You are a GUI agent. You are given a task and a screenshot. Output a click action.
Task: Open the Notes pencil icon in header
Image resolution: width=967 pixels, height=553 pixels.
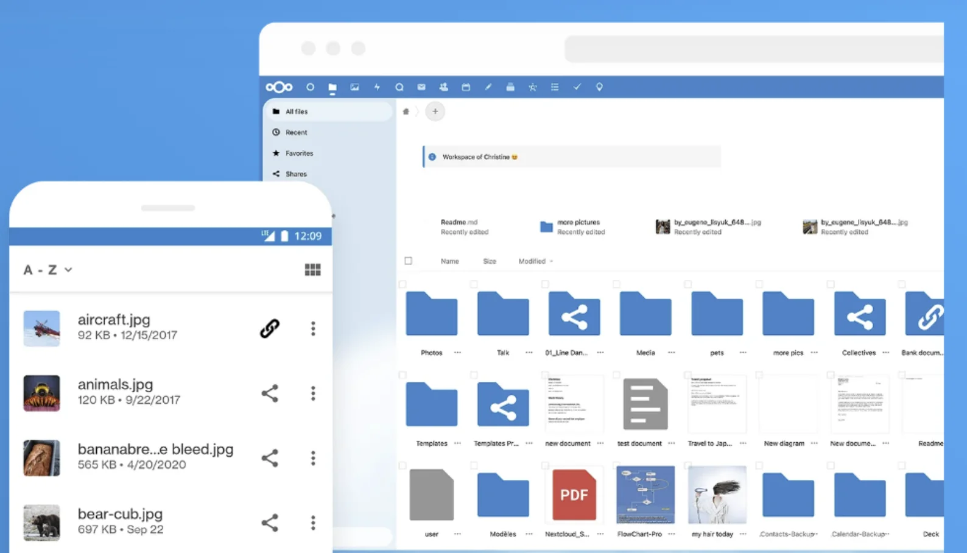pyautogui.click(x=488, y=87)
